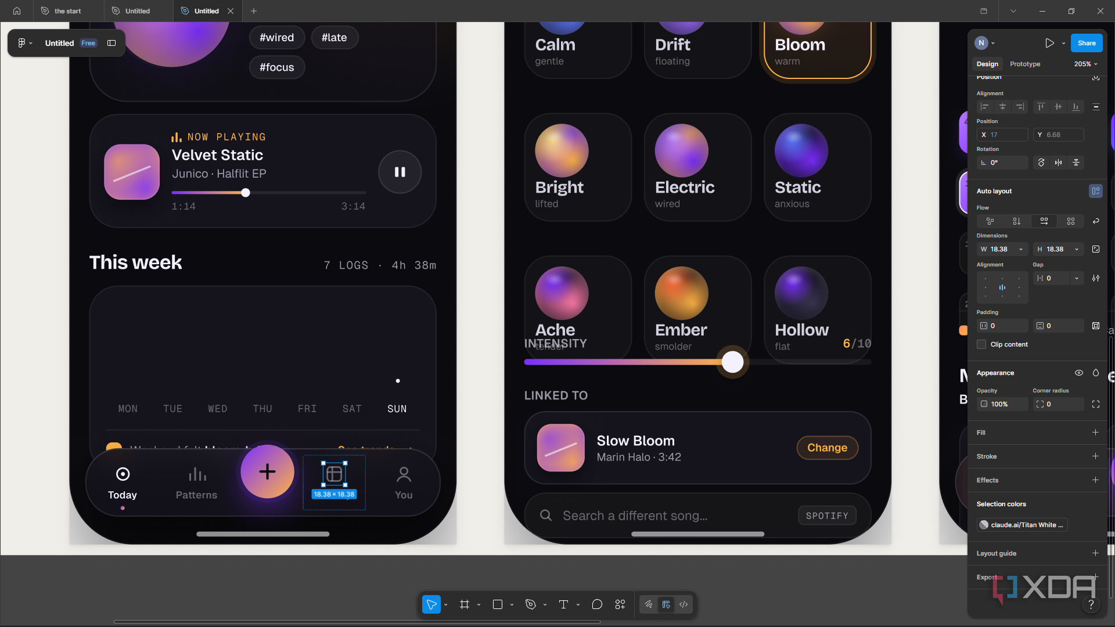The height and width of the screenshot is (627, 1115).
Task: Toggle the sidebar panel icon
Action: pyautogui.click(x=111, y=43)
